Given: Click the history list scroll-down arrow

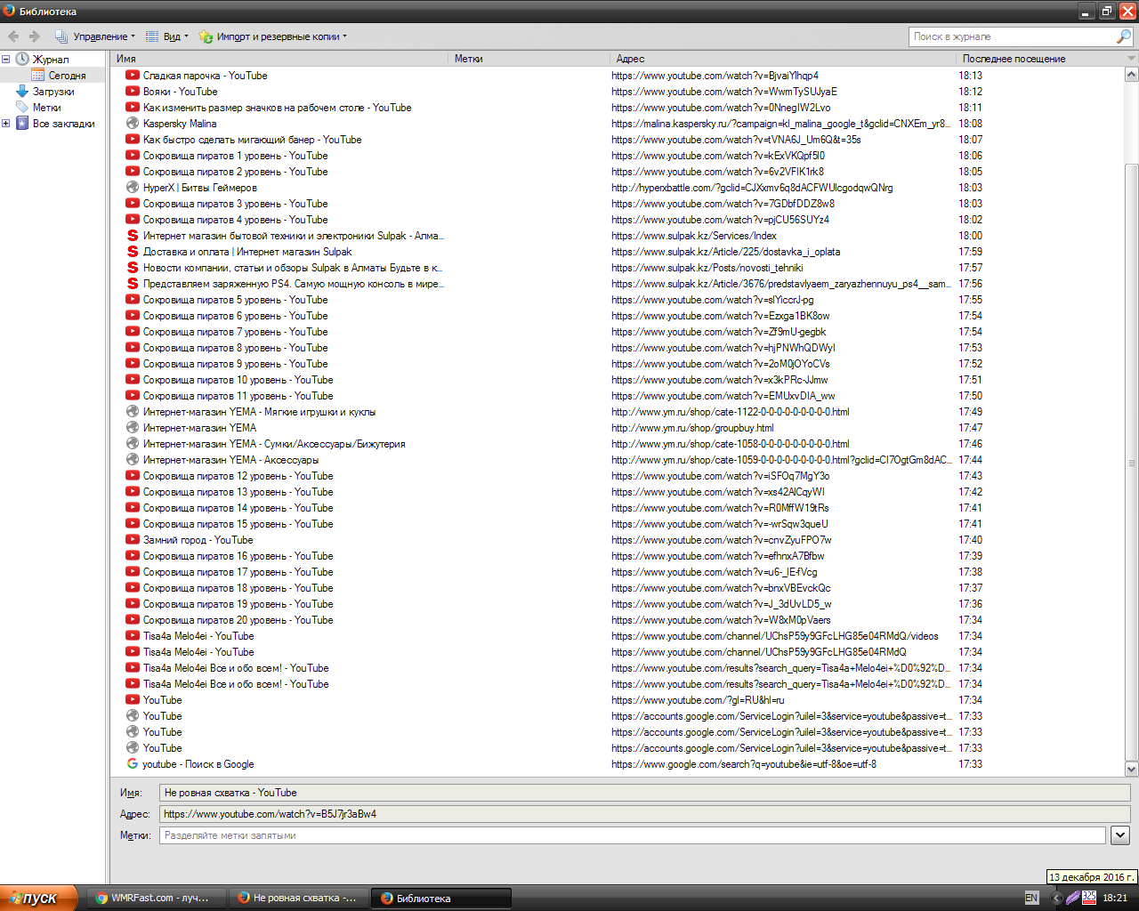Looking at the screenshot, I should pyautogui.click(x=1132, y=769).
